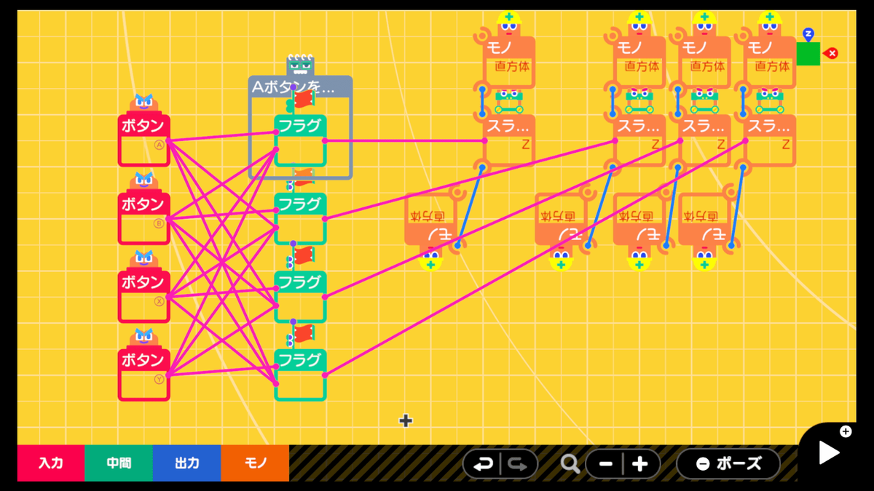874x491 pixels.
Task: Select the leftmost upside-down 直方体 Nodon
Action: point(430,218)
